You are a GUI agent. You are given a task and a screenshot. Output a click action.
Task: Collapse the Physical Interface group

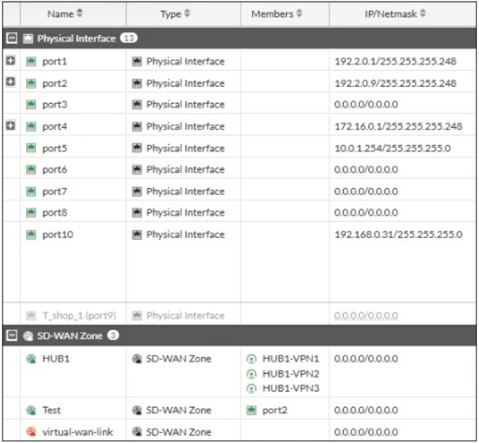[x=11, y=39]
